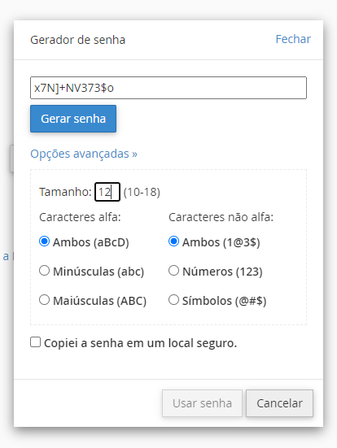Choose the Números (123) radio button
The image size is (337, 448).
click(173, 270)
